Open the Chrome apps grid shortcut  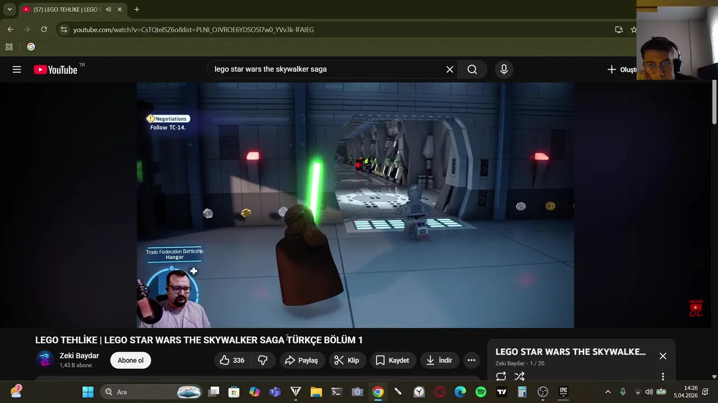click(9, 47)
